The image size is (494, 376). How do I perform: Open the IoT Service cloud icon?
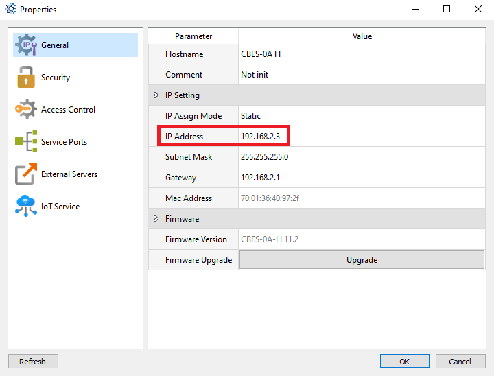[x=26, y=206]
